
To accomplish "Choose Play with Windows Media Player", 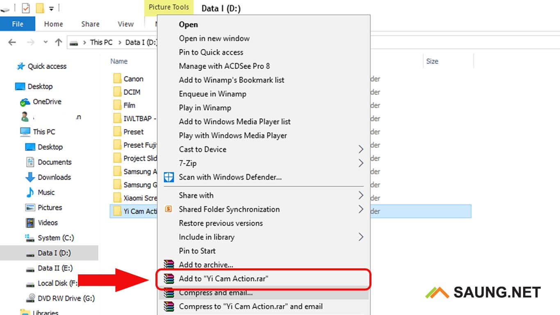I will point(232,135).
